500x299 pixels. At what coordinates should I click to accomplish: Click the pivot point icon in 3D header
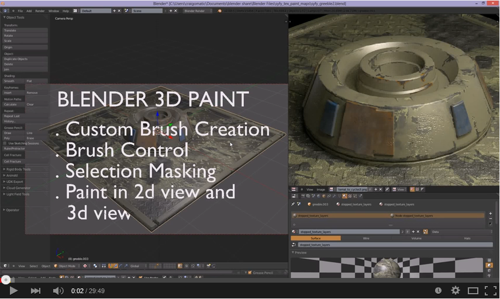(95, 266)
